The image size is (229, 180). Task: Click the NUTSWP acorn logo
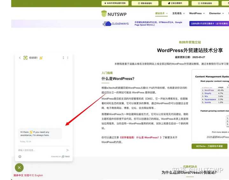tap(114, 14)
